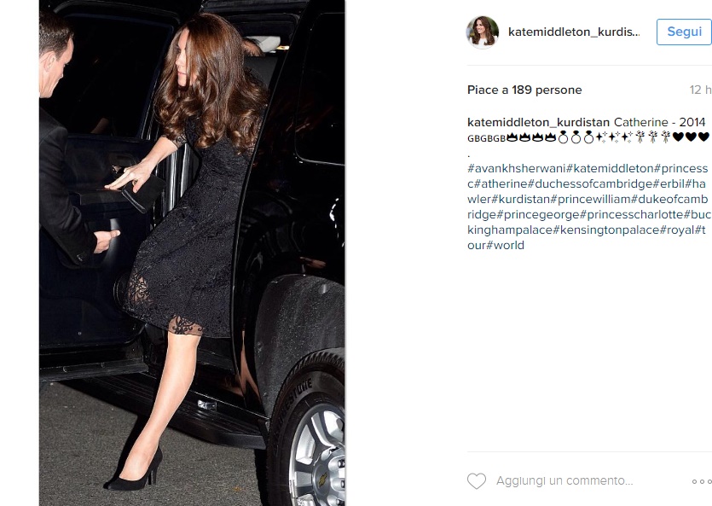Click the main post photo
The width and height of the screenshot is (712, 506).
tap(192, 253)
